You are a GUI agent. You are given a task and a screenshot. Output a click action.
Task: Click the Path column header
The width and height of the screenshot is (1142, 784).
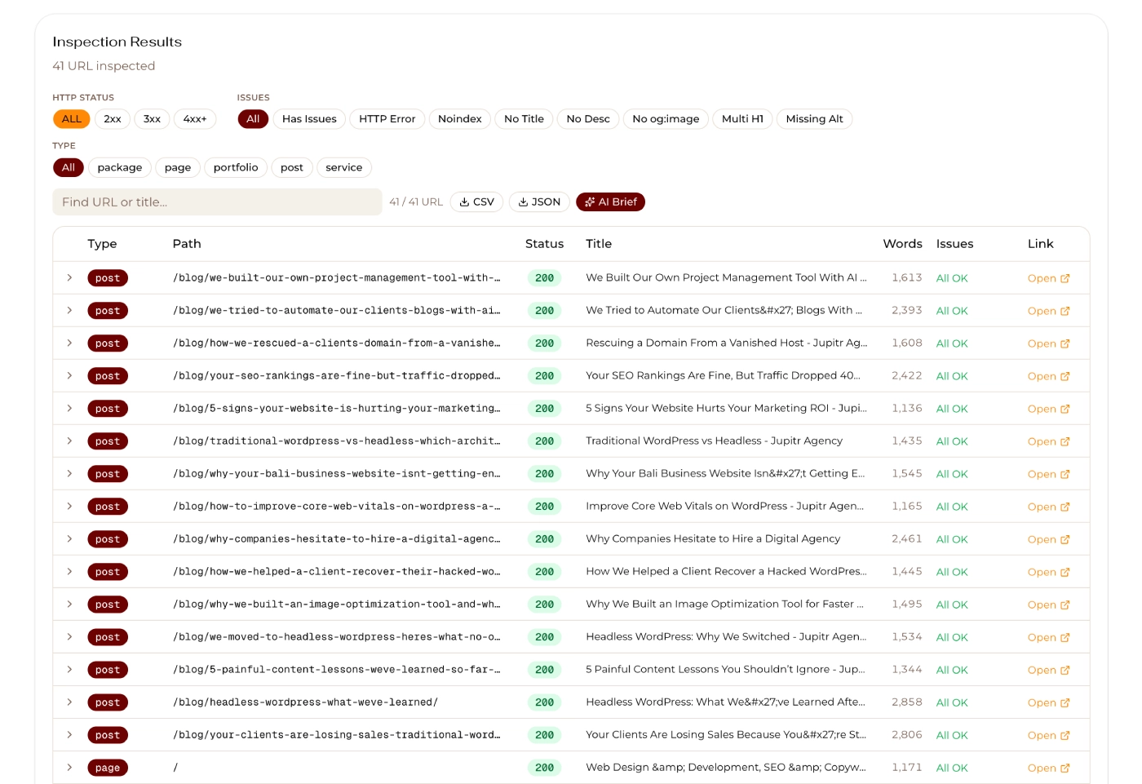coord(187,244)
